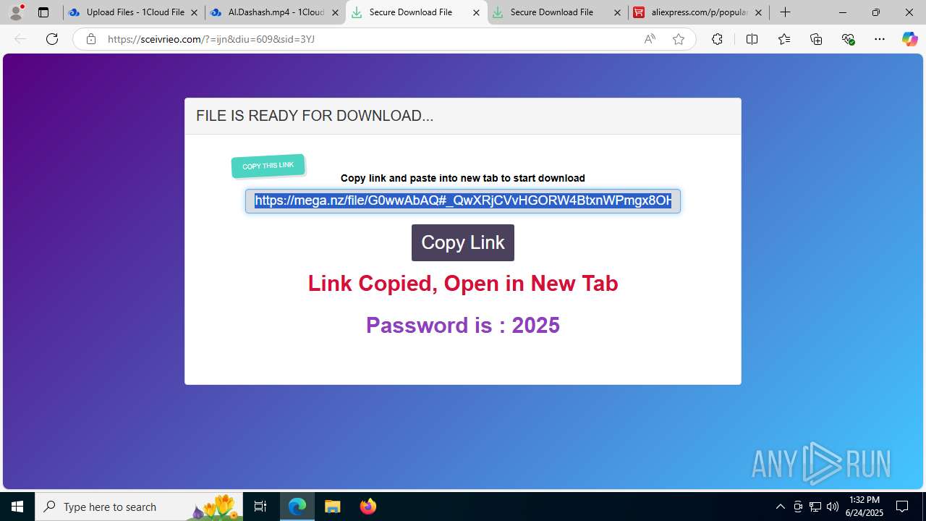Viewport: 926px width, 521px height.
Task: Open volume control in system tray
Action: point(833,507)
